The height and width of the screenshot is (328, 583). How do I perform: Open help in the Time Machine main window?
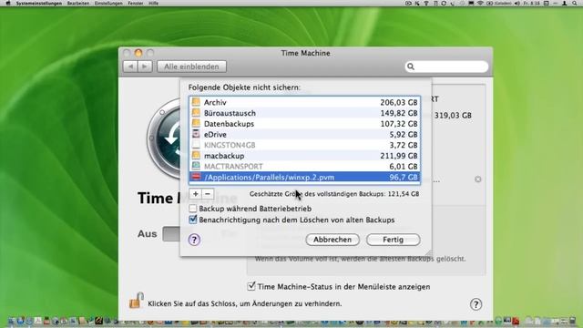(x=476, y=304)
